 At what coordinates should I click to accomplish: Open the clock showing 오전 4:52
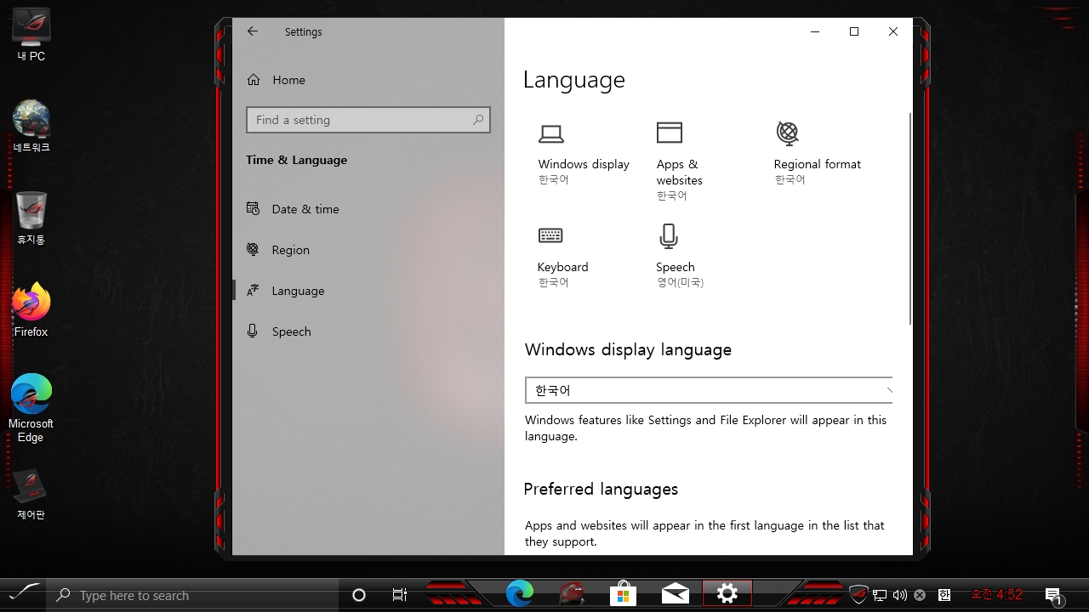pyautogui.click(x=996, y=594)
